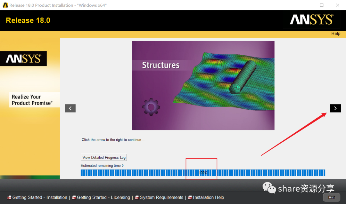Open System Requirements document
This screenshot has width=346, height=204.
point(161,197)
